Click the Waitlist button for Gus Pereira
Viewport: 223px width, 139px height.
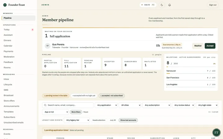point(198,46)
